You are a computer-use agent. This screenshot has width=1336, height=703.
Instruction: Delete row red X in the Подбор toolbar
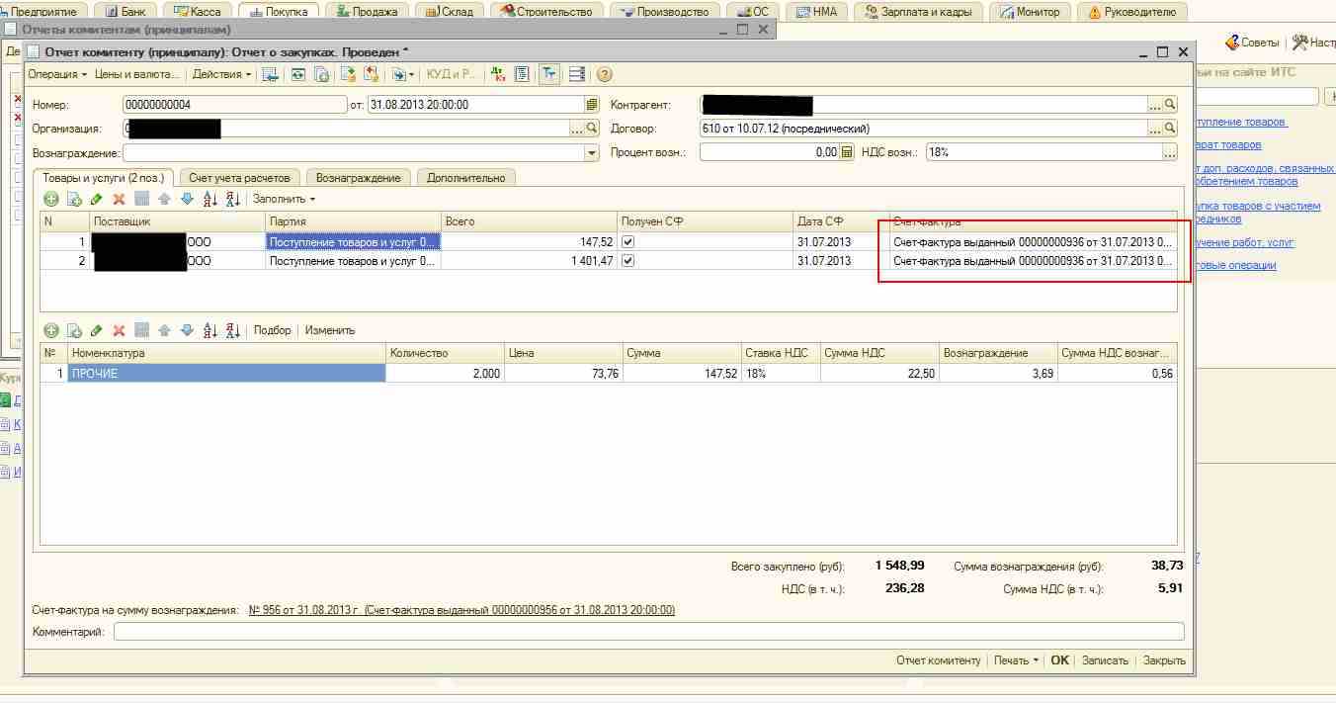119,330
